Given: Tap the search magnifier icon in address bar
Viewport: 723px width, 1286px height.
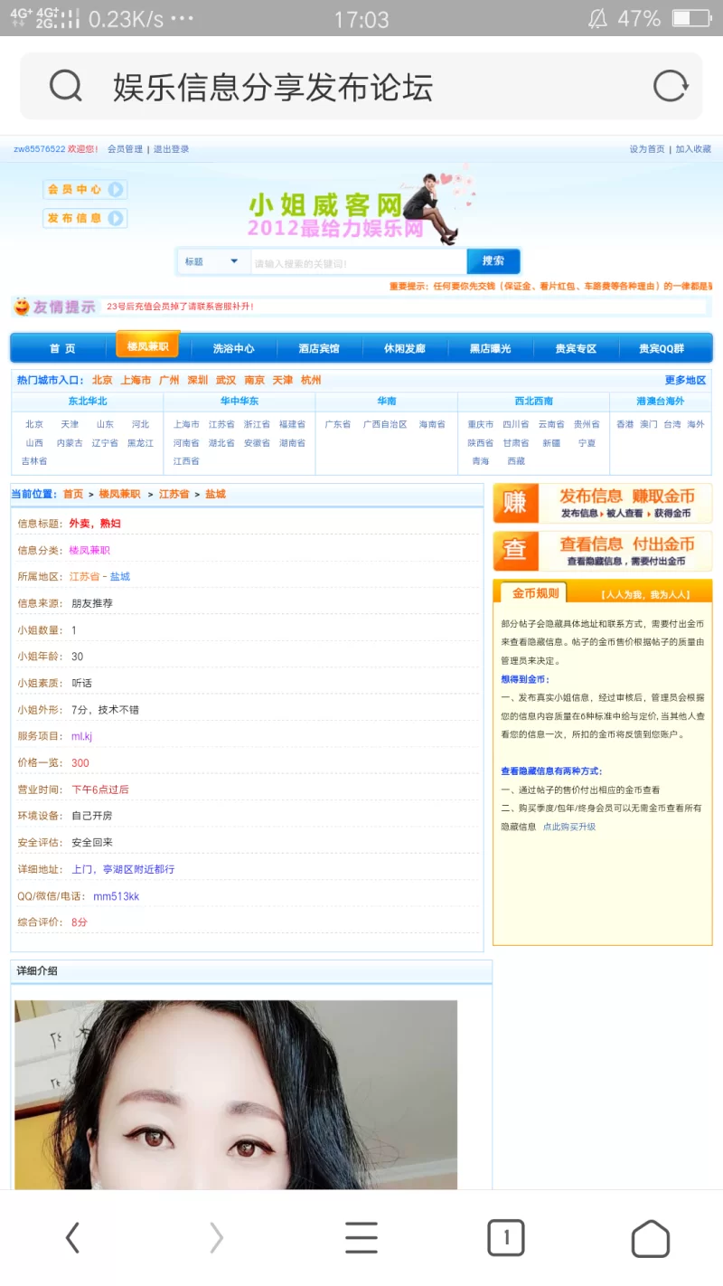Looking at the screenshot, I should (x=65, y=87).
